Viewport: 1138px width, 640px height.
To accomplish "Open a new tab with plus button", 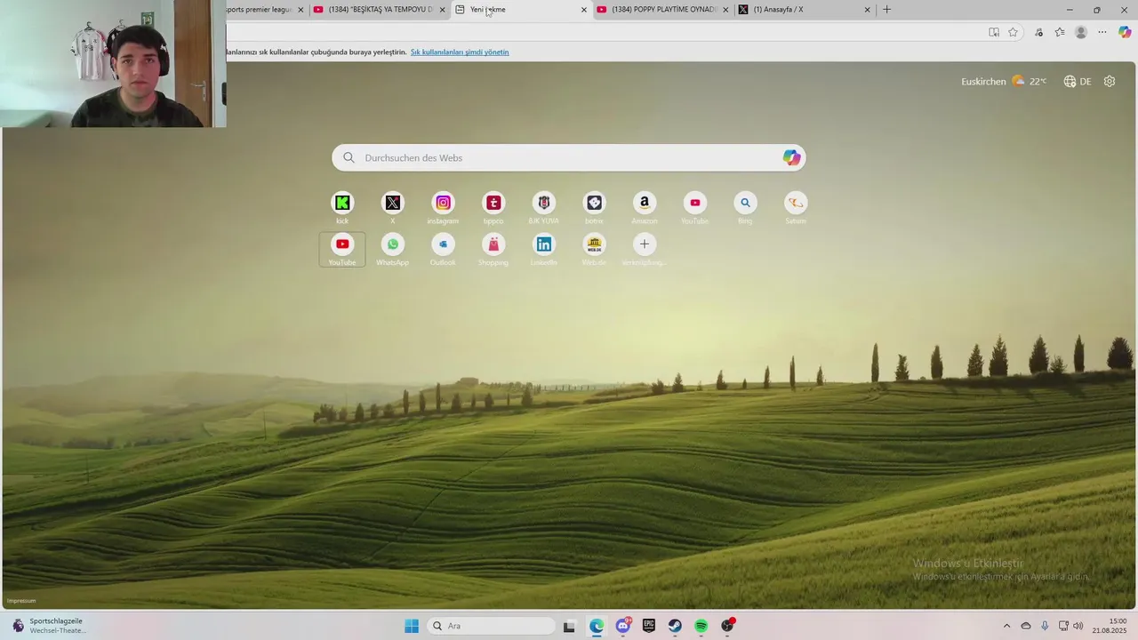I will (x=886, y=10).
